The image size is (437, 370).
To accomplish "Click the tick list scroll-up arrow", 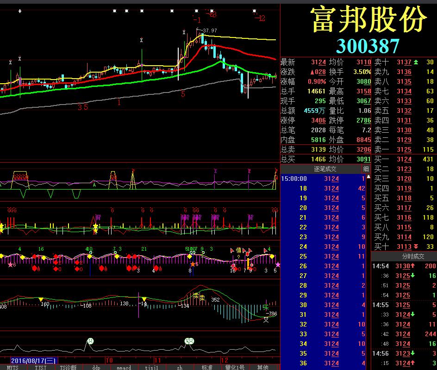I will click(x=368, y=177).
